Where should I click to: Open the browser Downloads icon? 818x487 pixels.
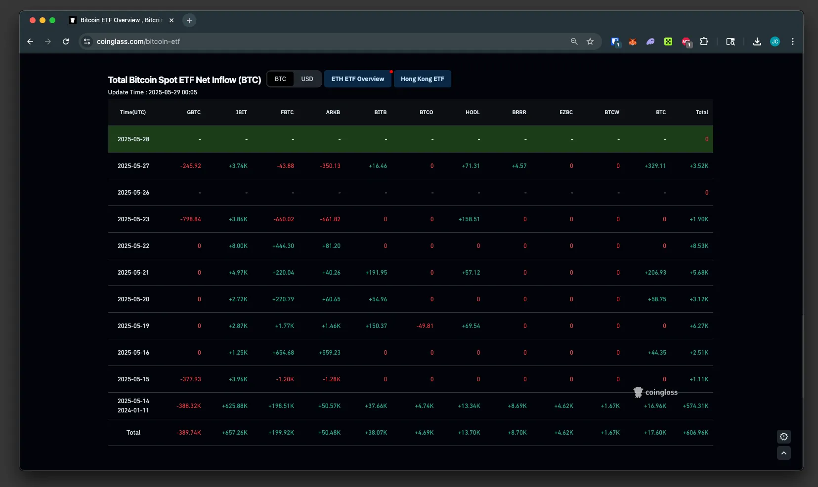point(757,41)
